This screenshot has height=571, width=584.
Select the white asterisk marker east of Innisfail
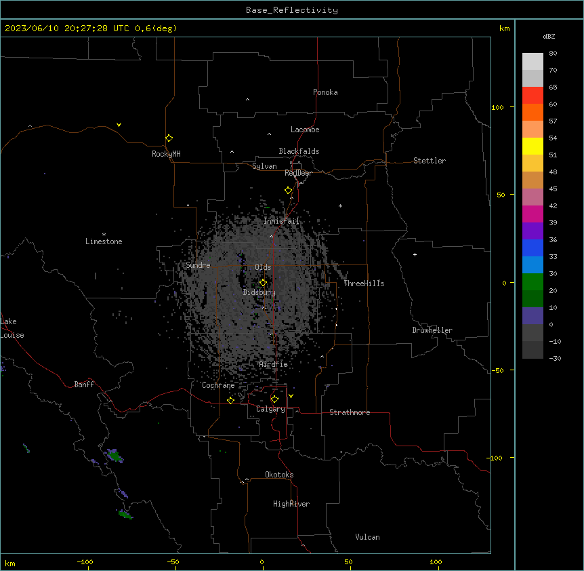coord(340,205)
